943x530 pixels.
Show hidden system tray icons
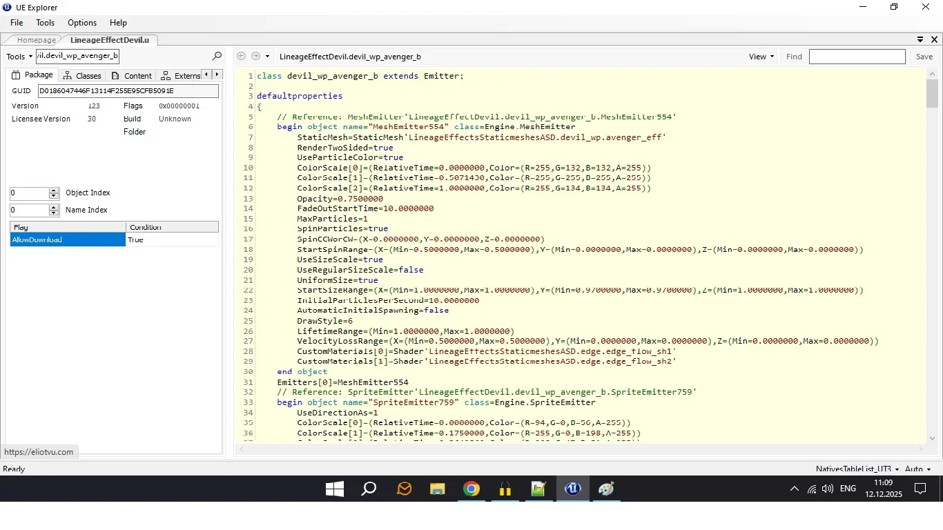(x=794, y=489)
